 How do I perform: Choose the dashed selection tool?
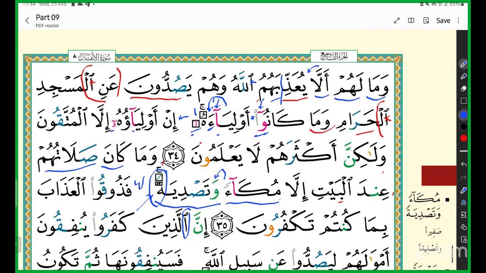[x=464, y=101]
